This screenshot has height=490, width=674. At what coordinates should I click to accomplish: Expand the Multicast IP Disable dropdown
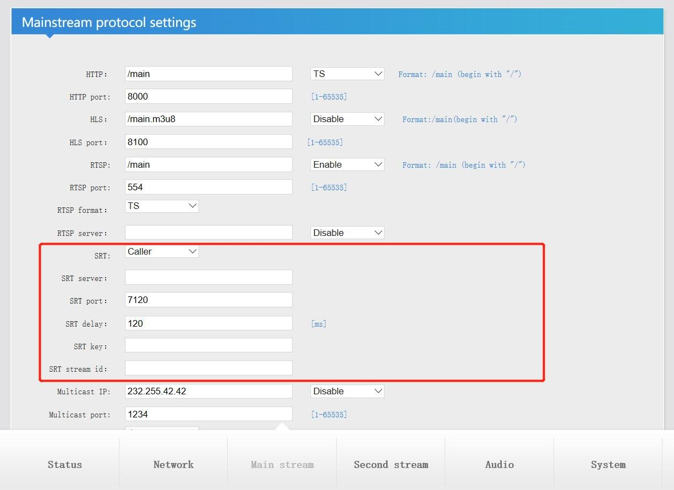point(347,391)
